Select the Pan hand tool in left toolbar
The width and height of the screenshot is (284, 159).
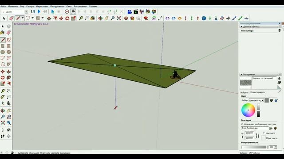(9, 111)
